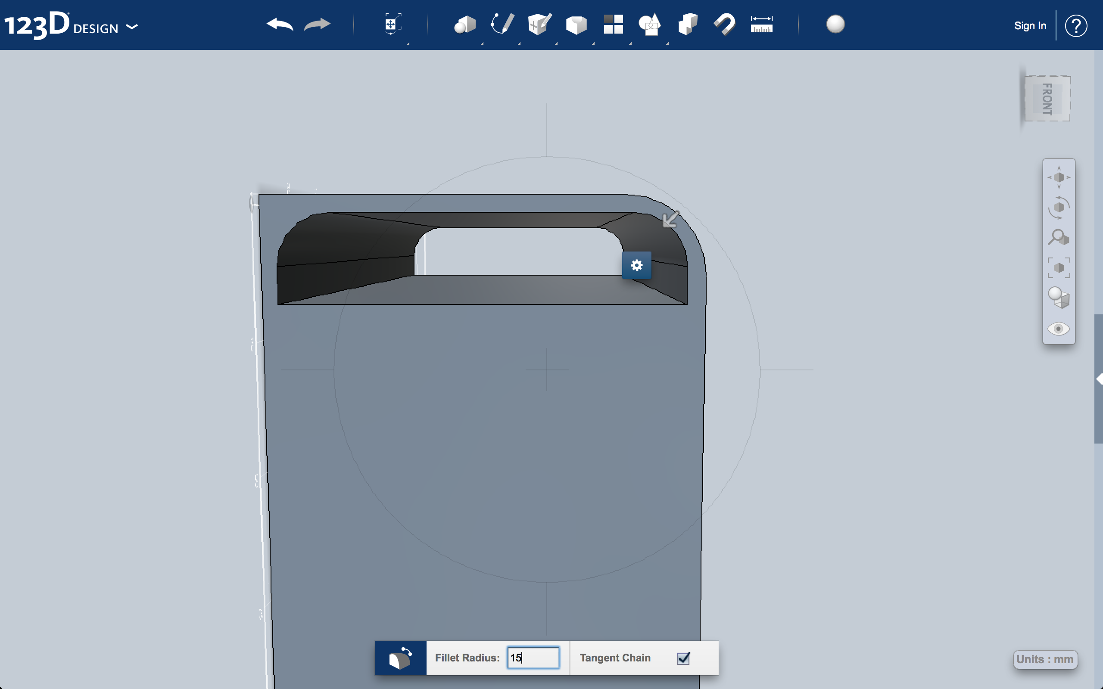Select the Modify tool

pos(576,25)
